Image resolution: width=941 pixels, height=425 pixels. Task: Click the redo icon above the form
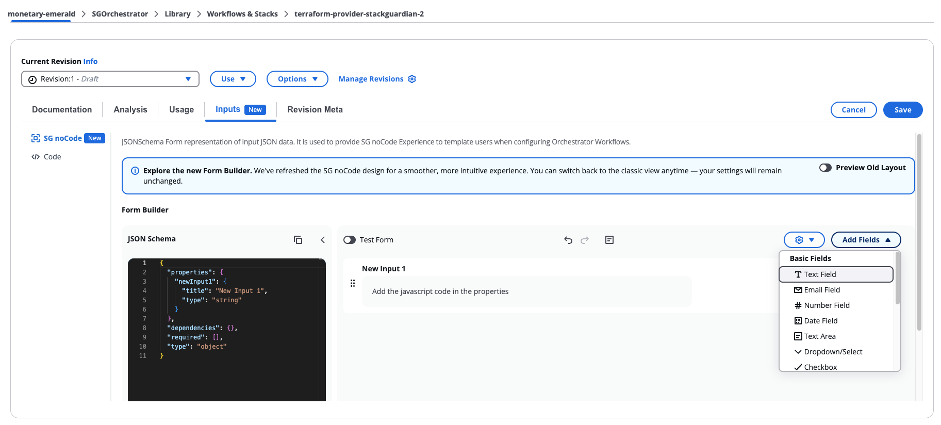pyautogui.click(x=584, y=240)
